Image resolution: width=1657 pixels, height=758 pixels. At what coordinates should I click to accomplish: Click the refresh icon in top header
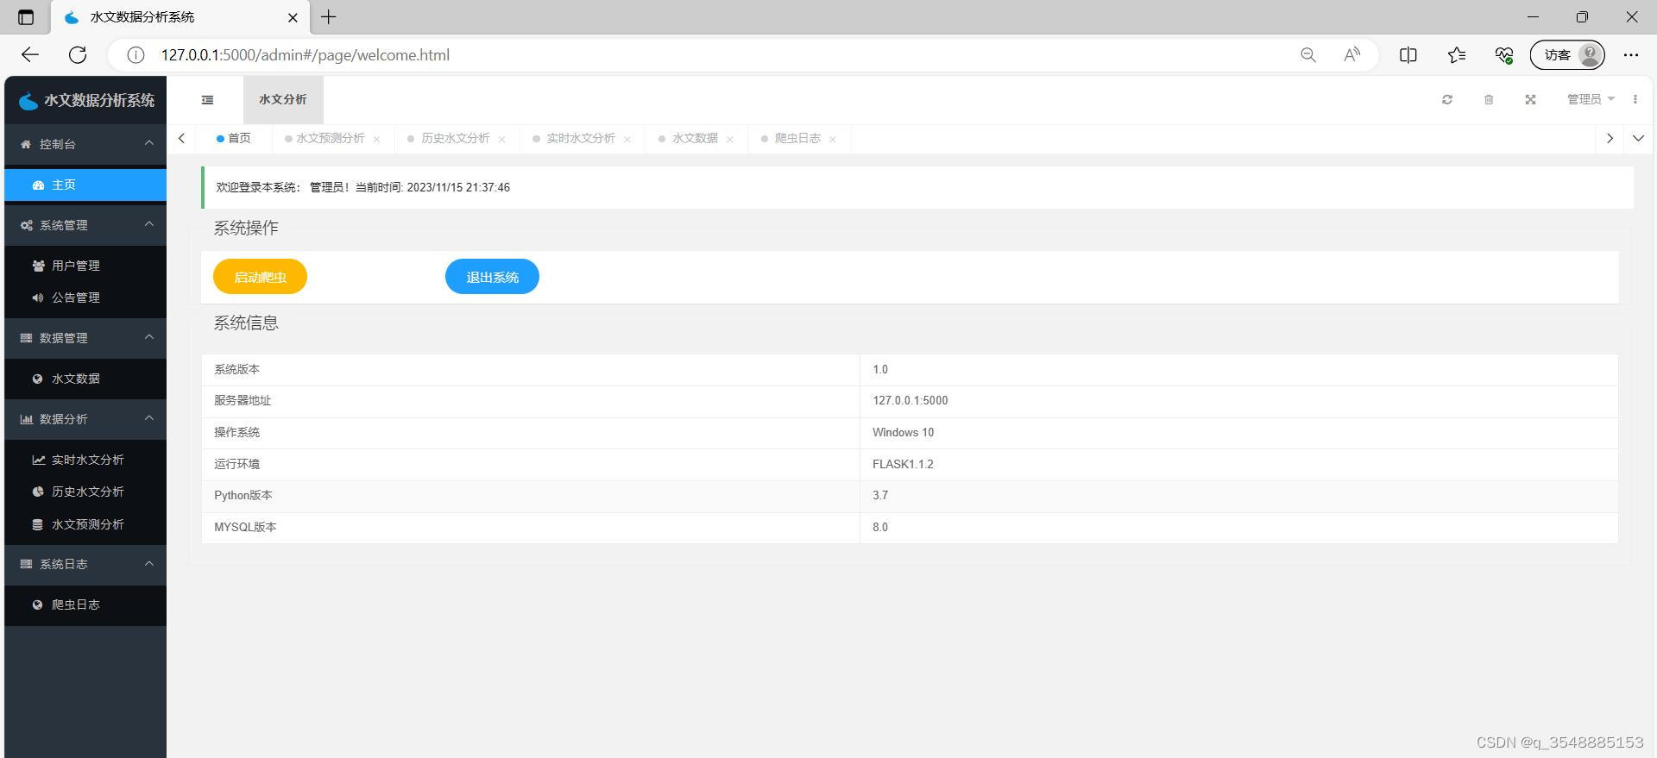coord(1447,100)
